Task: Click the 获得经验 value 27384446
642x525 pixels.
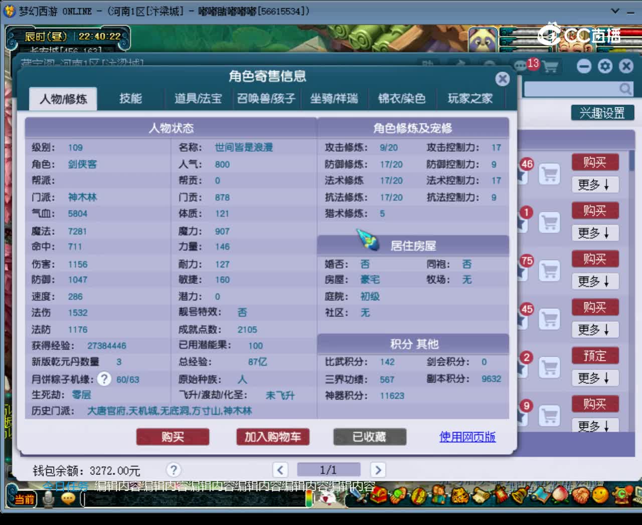Action: pyautogui.click(x=107, y=346)
